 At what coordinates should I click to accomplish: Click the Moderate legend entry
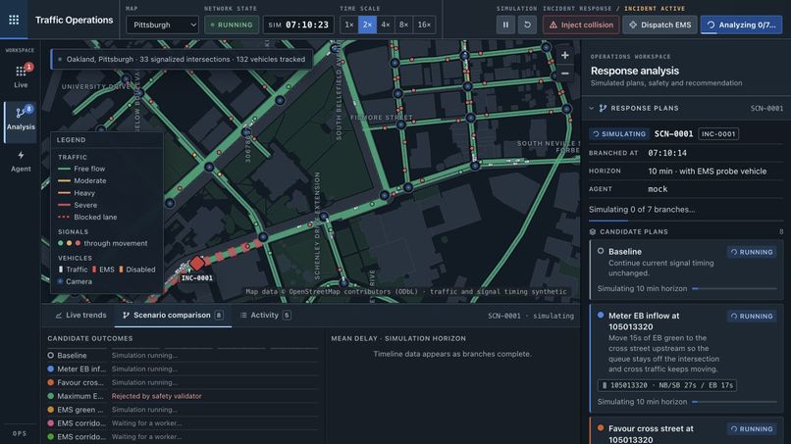pyautogui.click(x=81, y=180)
